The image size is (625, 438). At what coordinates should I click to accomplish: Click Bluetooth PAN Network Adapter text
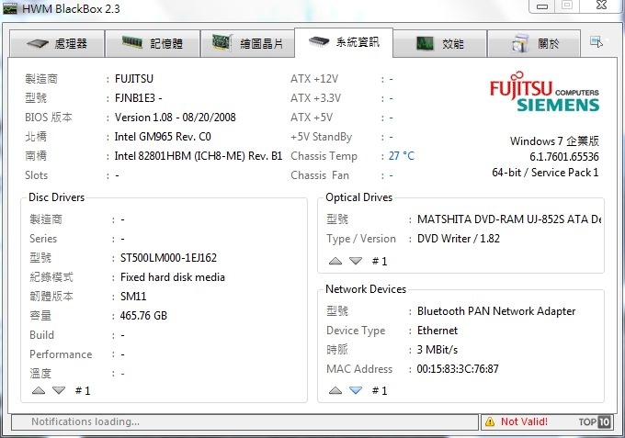click(496, 311)
